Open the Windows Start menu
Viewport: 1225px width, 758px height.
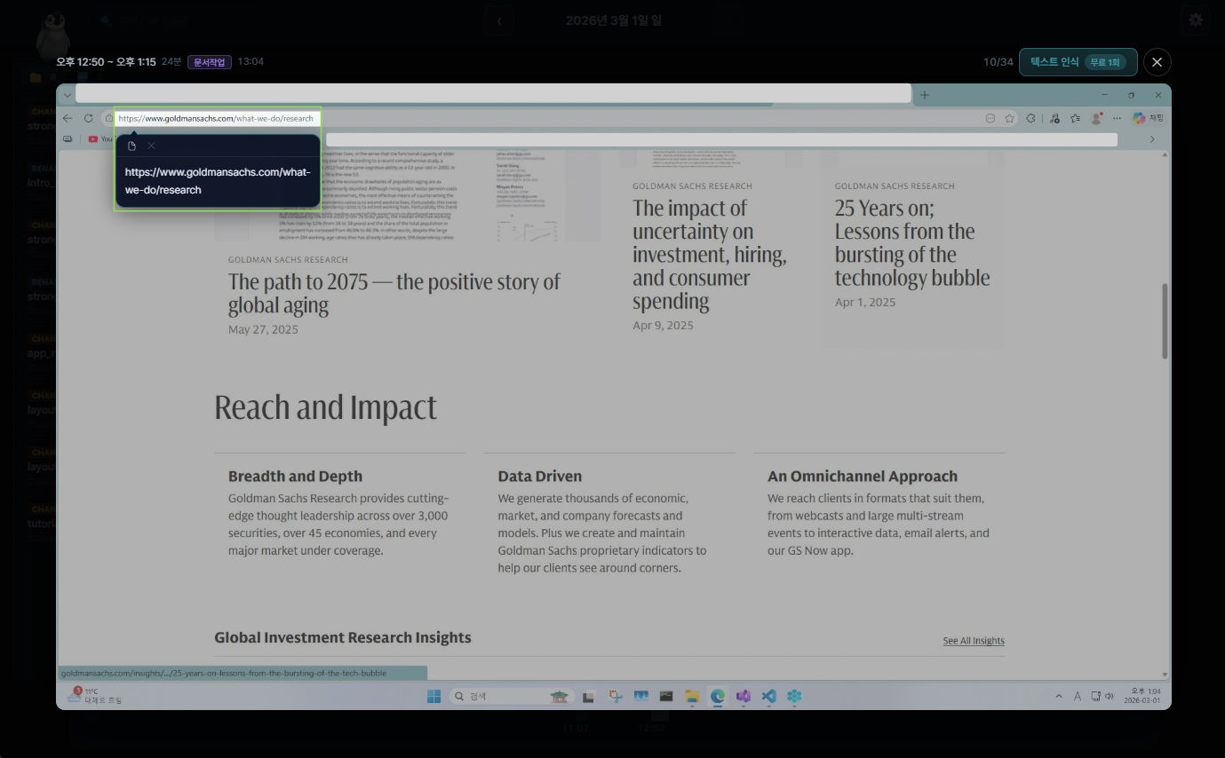[434, 697]
